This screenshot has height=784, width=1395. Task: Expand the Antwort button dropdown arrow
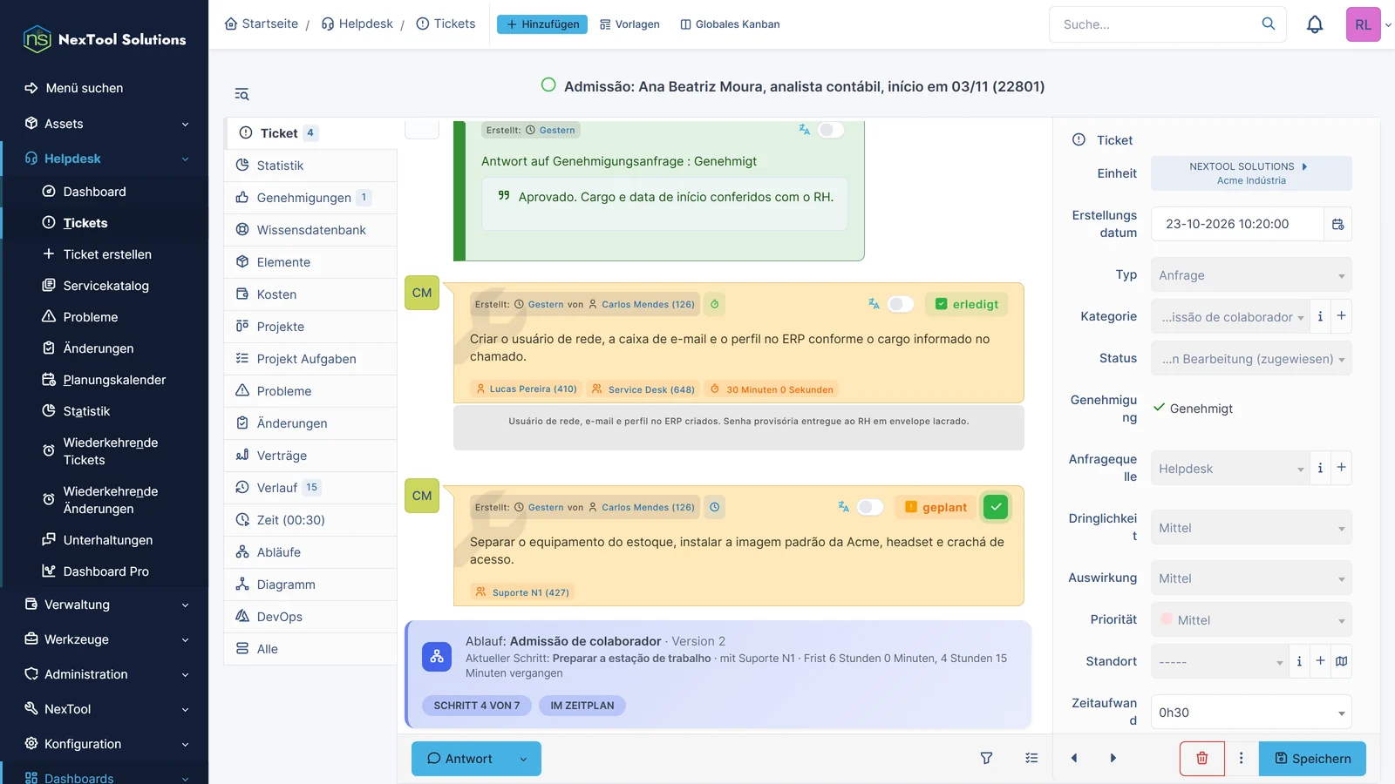pos(523,759)
